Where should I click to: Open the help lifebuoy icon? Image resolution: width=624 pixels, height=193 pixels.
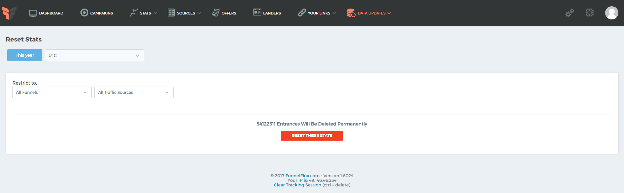tap(590, 13)
